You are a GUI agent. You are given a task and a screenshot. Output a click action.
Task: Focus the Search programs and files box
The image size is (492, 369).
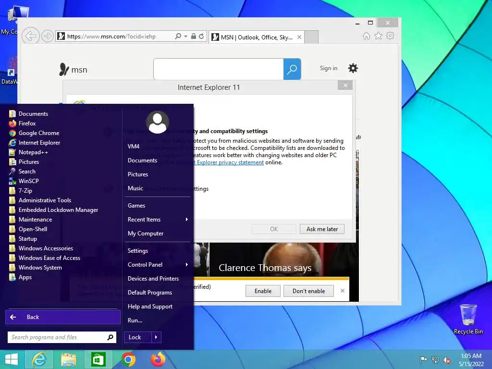[x=62, y=337]
